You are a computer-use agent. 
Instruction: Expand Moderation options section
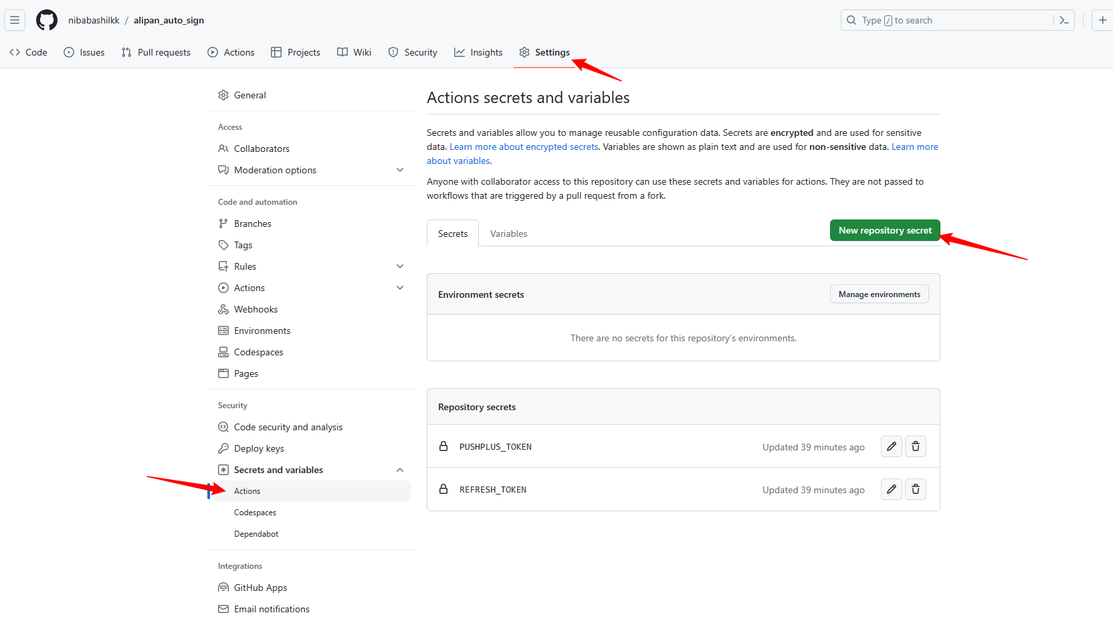pyautogui.click(x=400, y=170)
